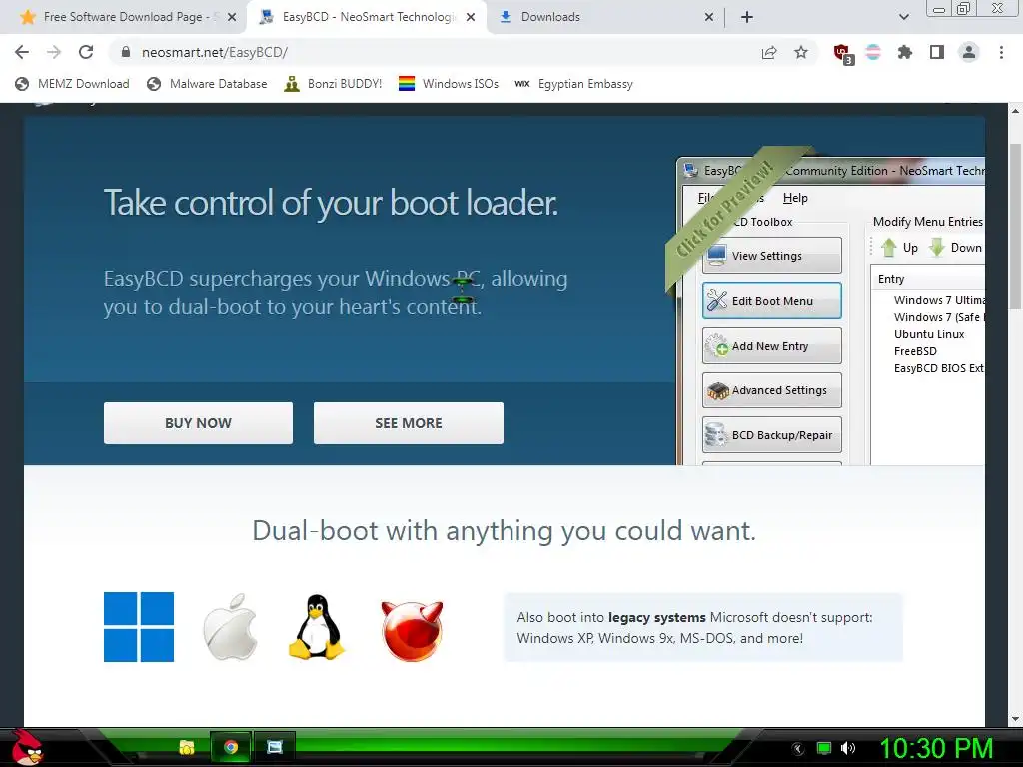Open the third taskbar window icon
This screenshot has width=1023, height=767.
(275, 747)
